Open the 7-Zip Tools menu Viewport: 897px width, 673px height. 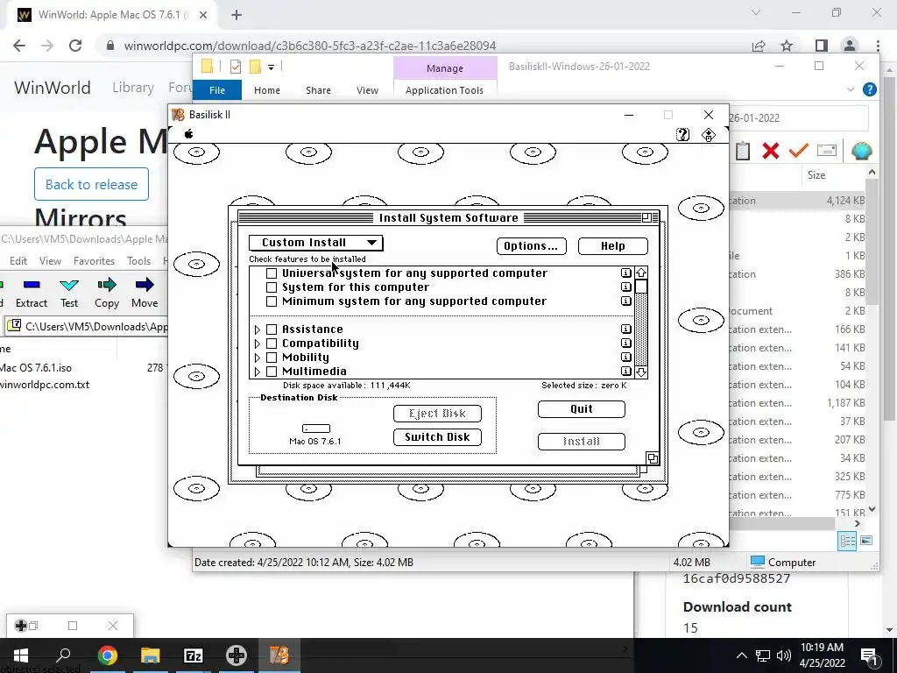138,261
